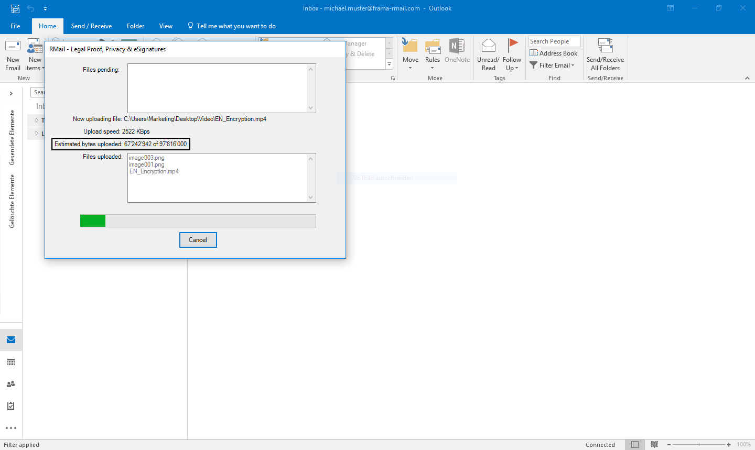This screenshot has height=450, width=755.
Task: Expand the folder pane chevron
Action: [11, 93]
